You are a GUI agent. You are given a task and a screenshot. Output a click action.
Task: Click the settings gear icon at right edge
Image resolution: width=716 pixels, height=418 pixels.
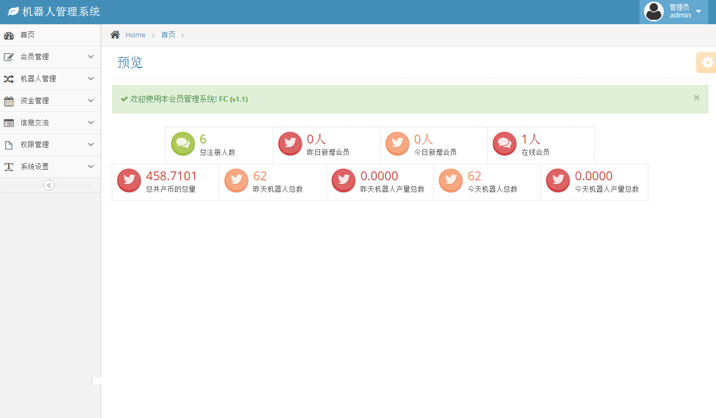pyautogui.click(x=707, y=63)
